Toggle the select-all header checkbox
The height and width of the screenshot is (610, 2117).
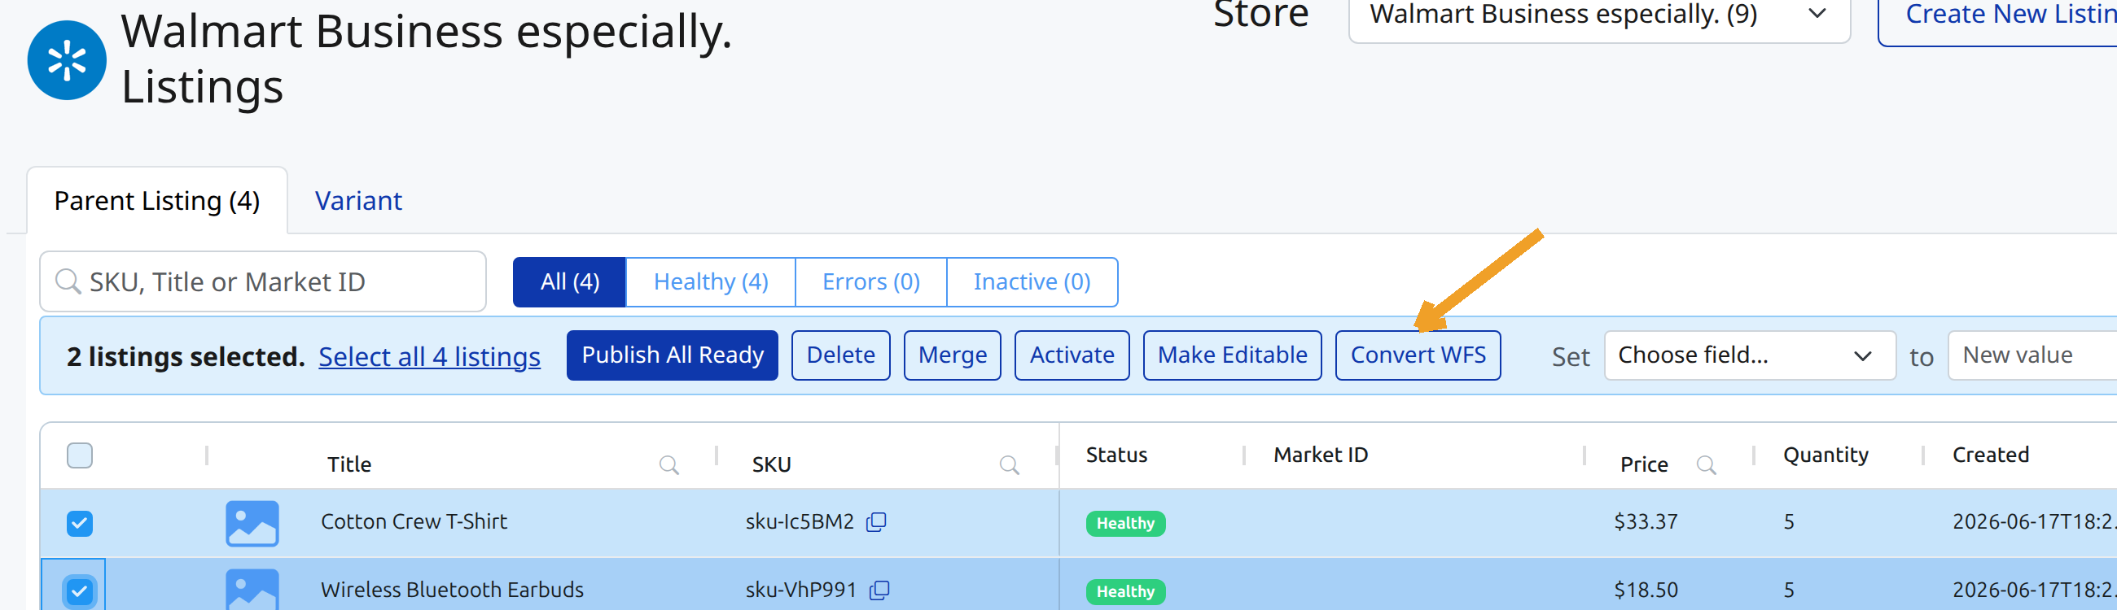pos(80,455)
